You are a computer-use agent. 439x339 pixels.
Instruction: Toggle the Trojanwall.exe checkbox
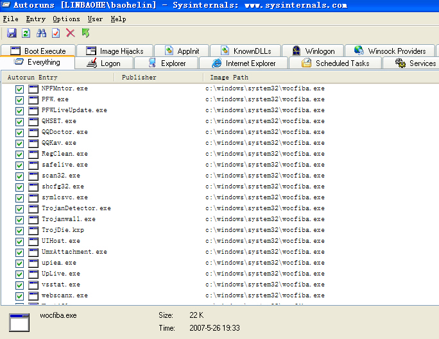[x=19, y=220]
